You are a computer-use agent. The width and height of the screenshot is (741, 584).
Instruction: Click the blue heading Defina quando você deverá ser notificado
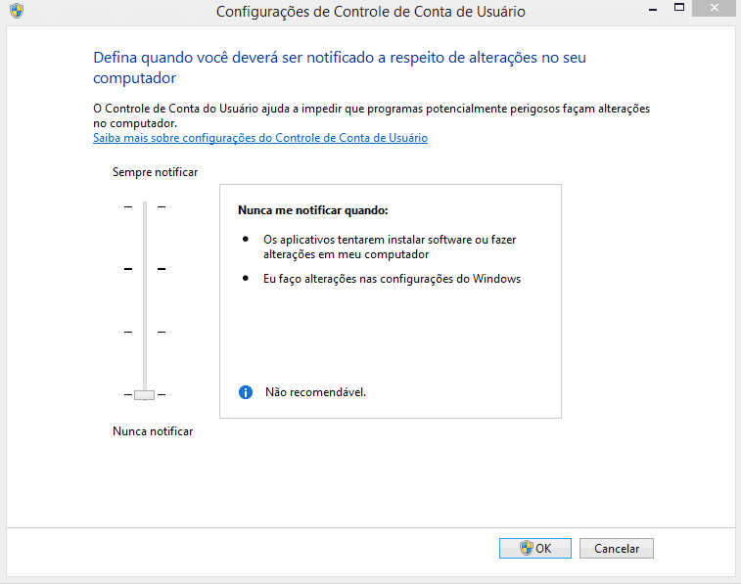340,67
